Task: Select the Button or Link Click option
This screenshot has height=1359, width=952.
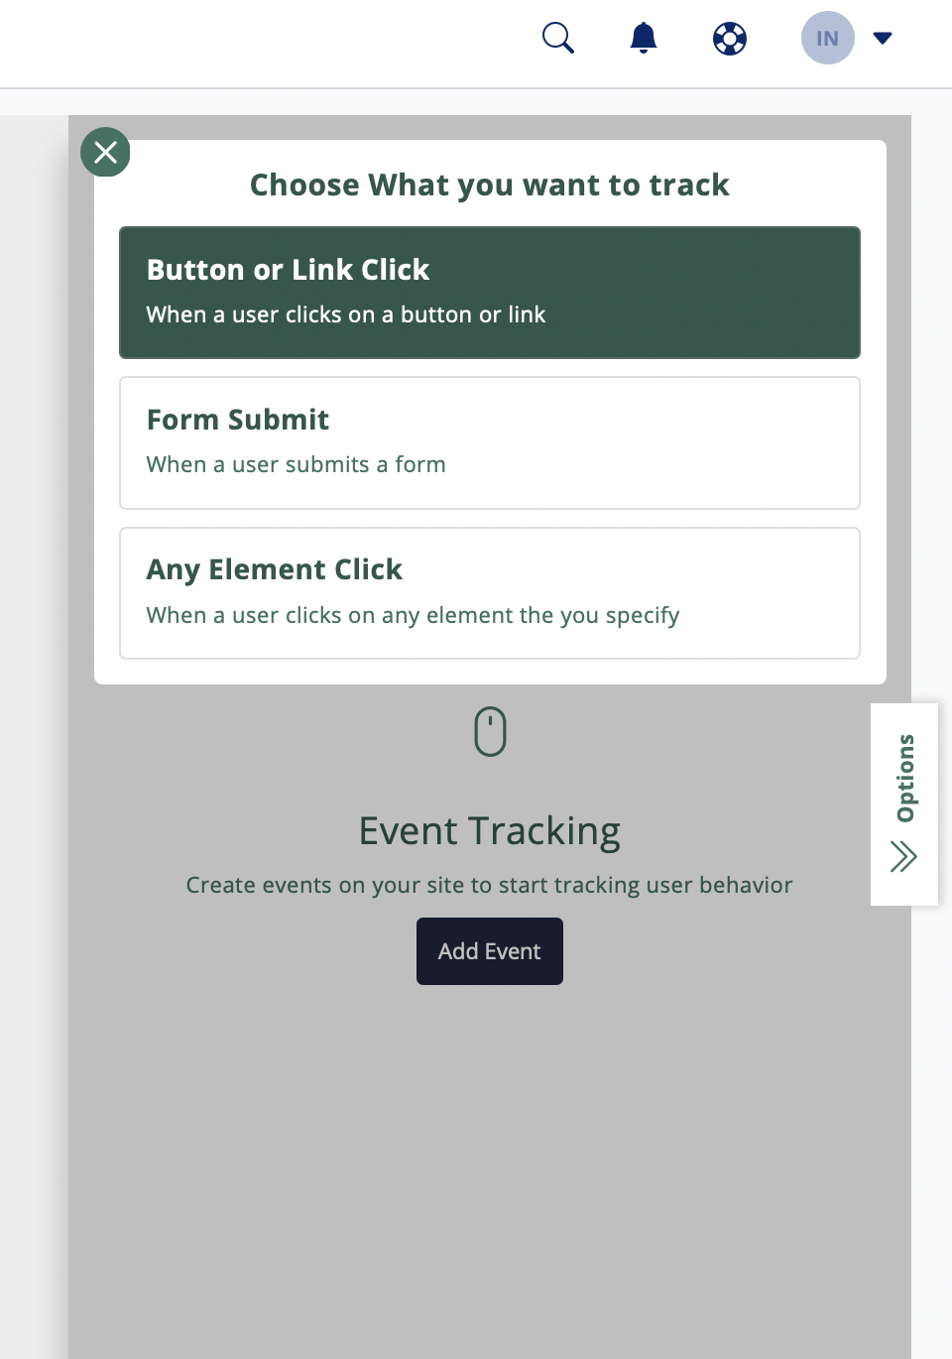Action: pos(490,293)
